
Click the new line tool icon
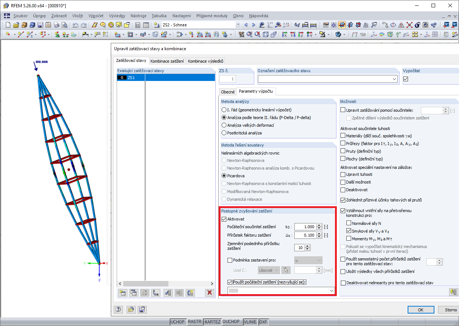21,34
